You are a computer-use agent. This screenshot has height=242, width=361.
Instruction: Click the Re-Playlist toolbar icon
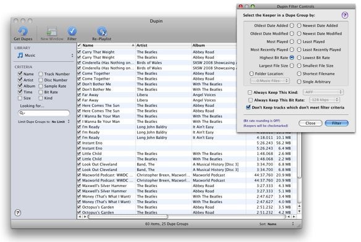coord(102,31)
